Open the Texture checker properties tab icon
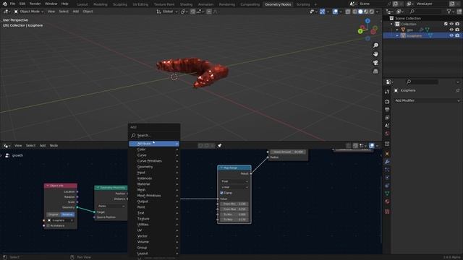This screenshot has width=463, height=260. coord(387,212)
